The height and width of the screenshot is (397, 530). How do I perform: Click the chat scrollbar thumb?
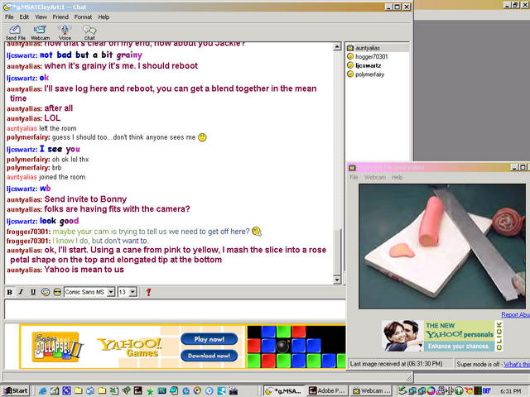pyautogui.click(x=337, y=251)
